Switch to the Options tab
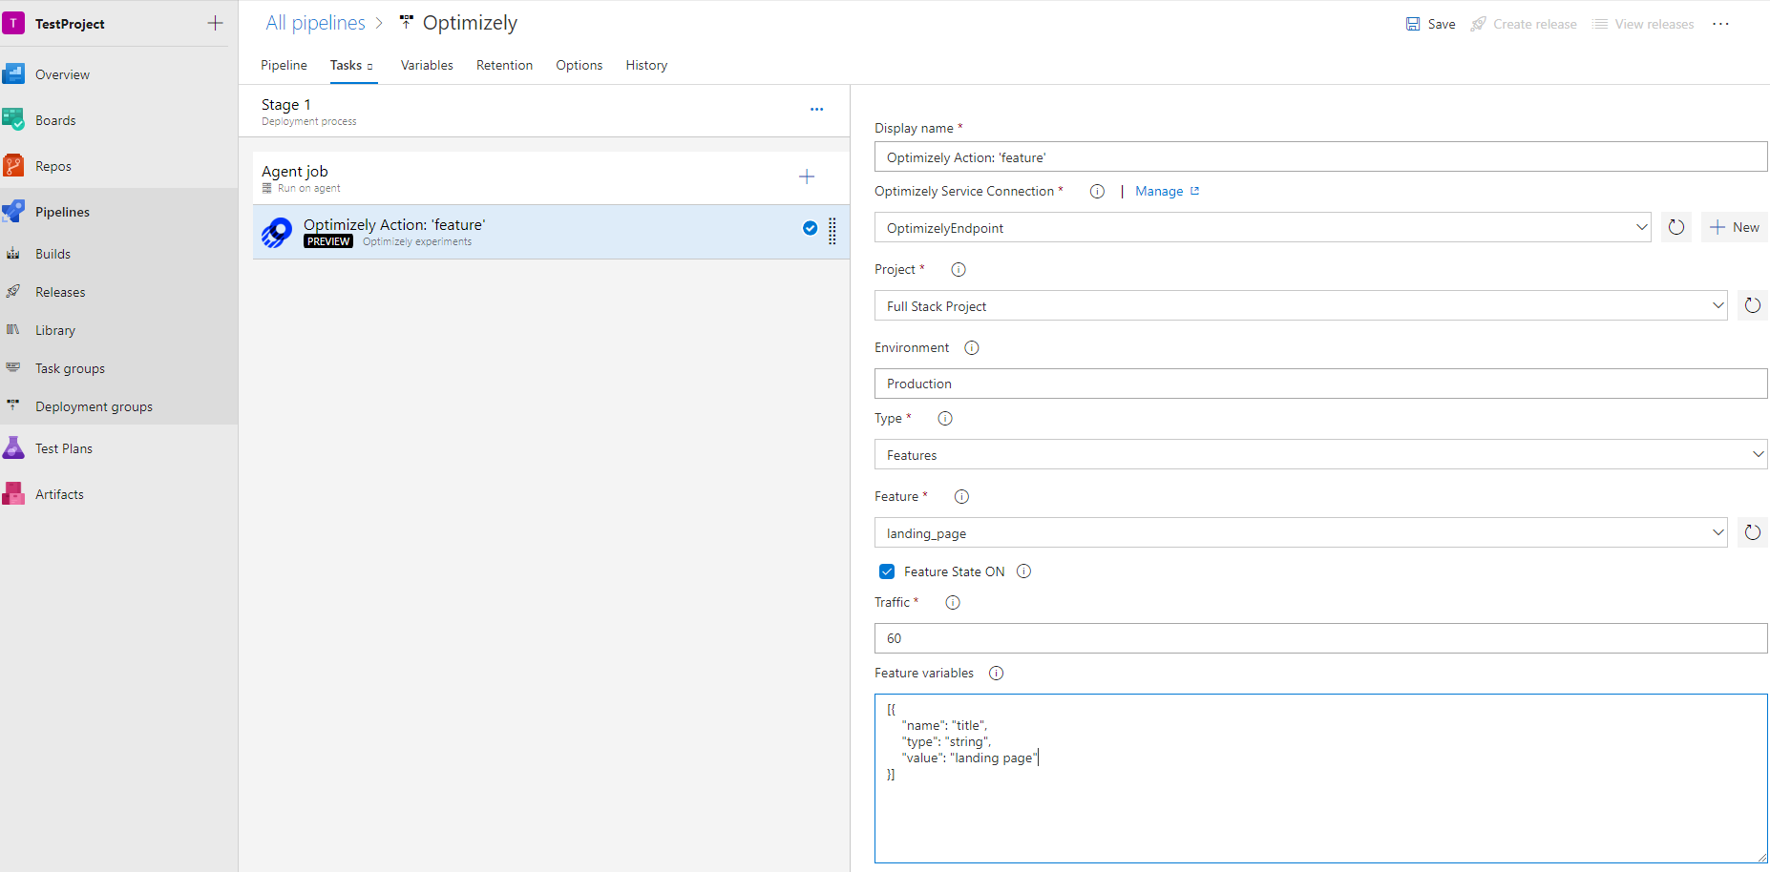The height and width of the screenshot is (872, 1770). point(579,65)
